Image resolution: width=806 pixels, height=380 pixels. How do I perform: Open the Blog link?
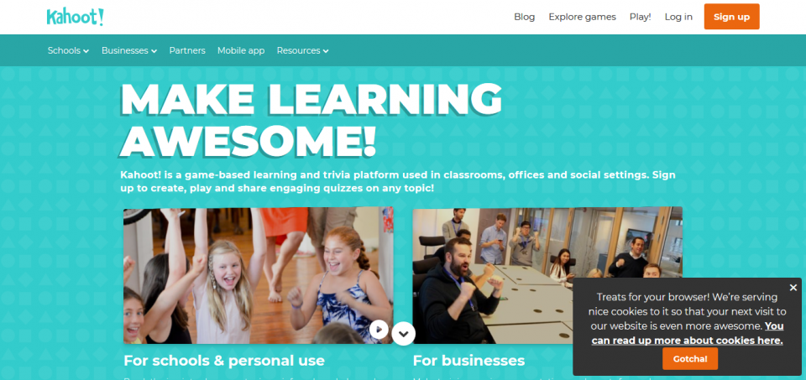(524, 17)
